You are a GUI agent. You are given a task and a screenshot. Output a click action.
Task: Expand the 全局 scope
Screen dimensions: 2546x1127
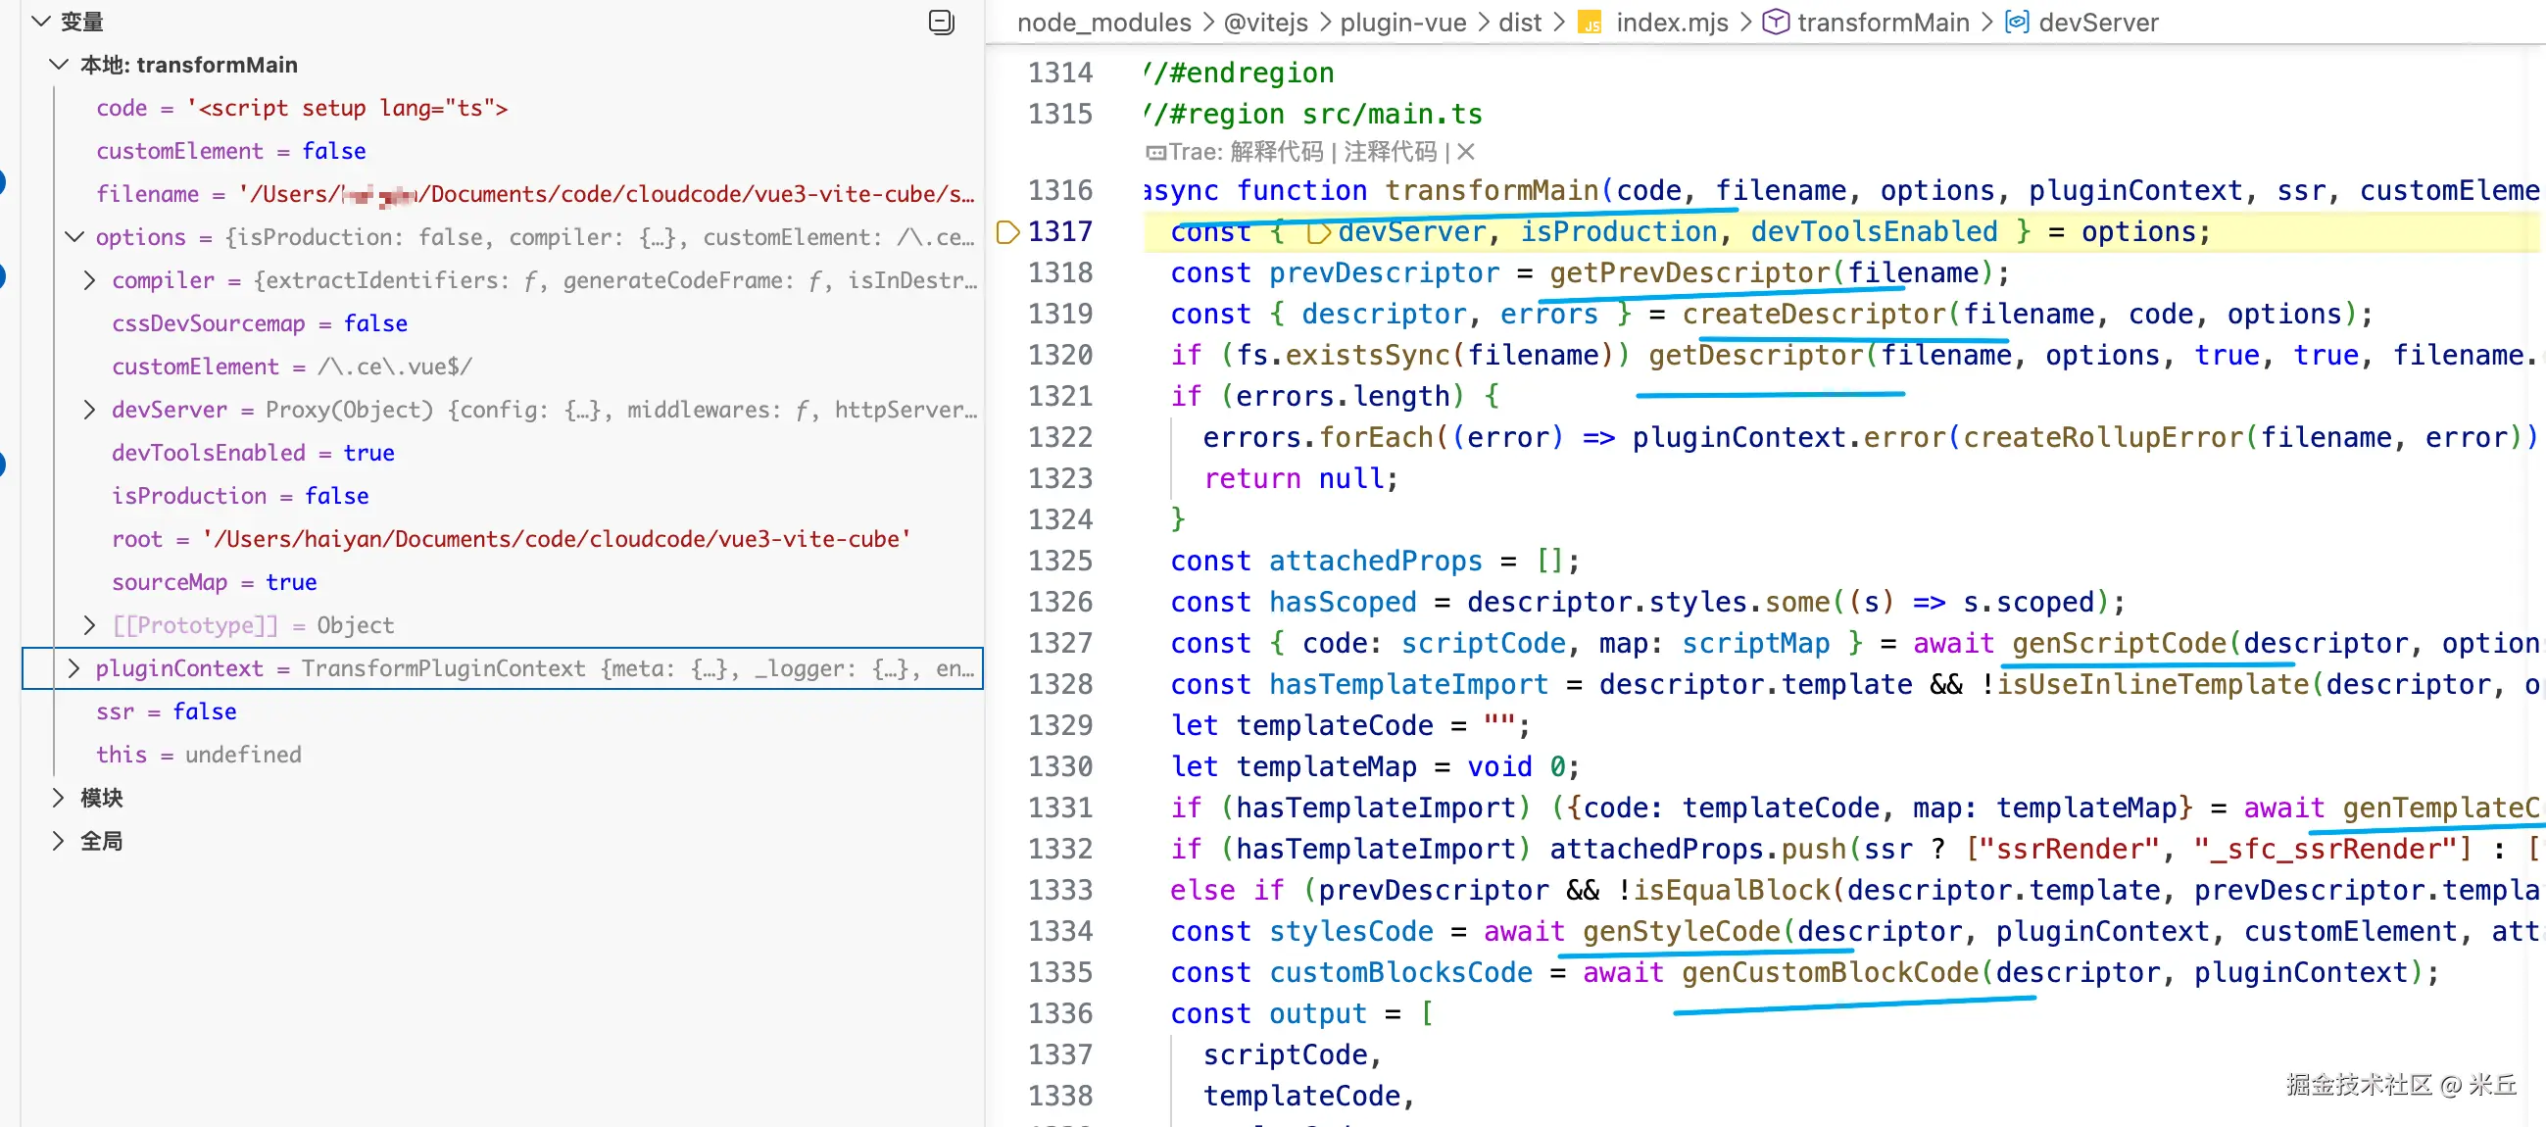pyautogui.click(x=59, y=841)
